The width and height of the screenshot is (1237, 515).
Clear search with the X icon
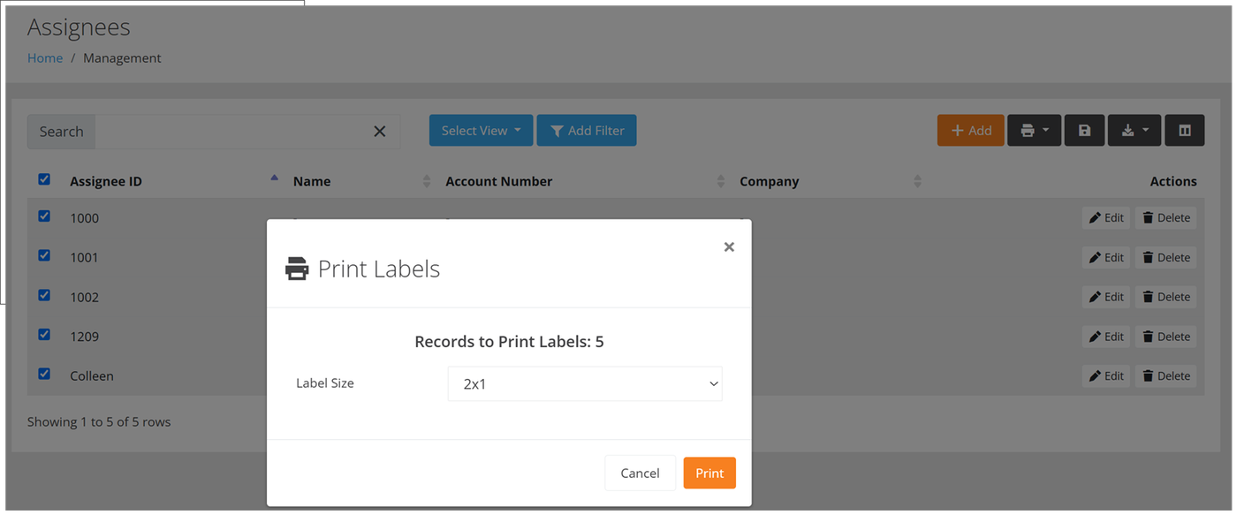click(x=380, y=132)
